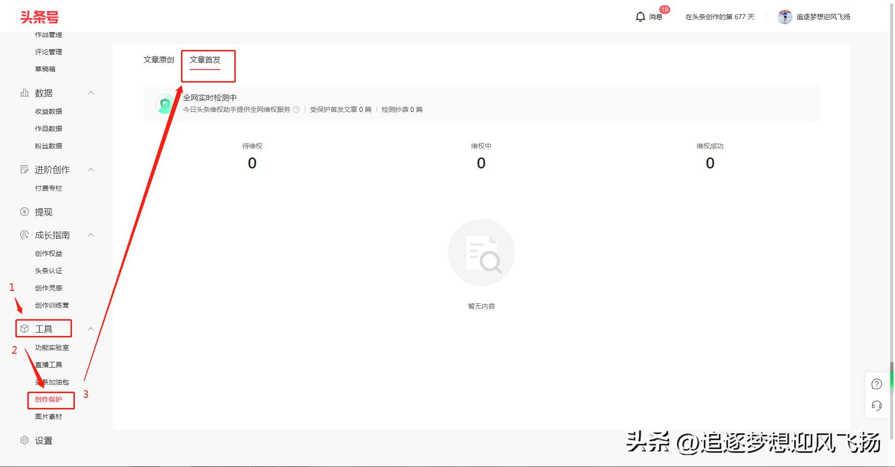This screenshot has width=895, height=467.
Task: Click the 消息 label in the header
Action: click(655, 17)
